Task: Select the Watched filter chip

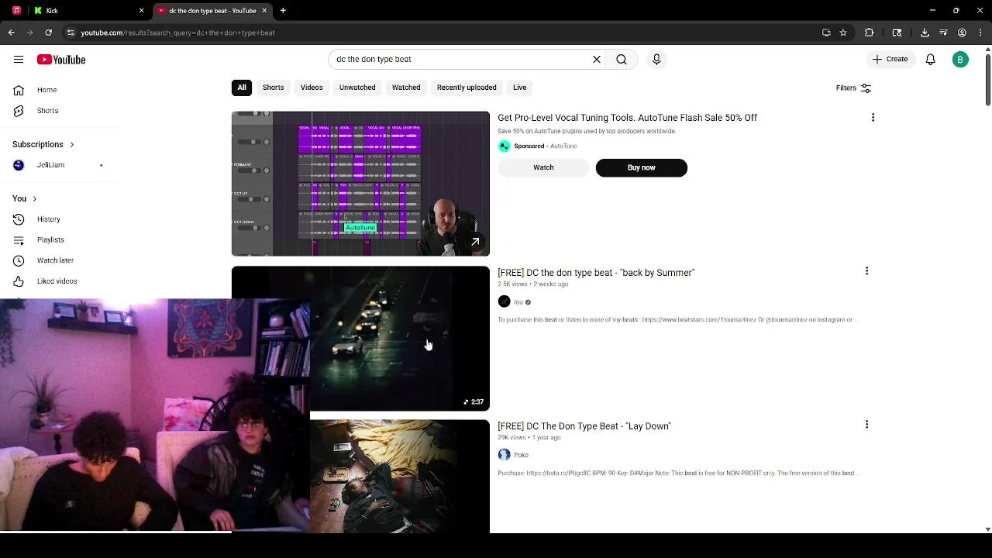Action: 406,88
